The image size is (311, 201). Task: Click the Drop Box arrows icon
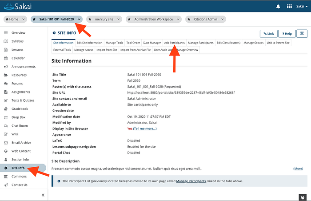coord(6,117)
